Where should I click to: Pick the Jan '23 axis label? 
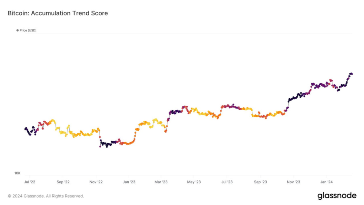(129, 182)
